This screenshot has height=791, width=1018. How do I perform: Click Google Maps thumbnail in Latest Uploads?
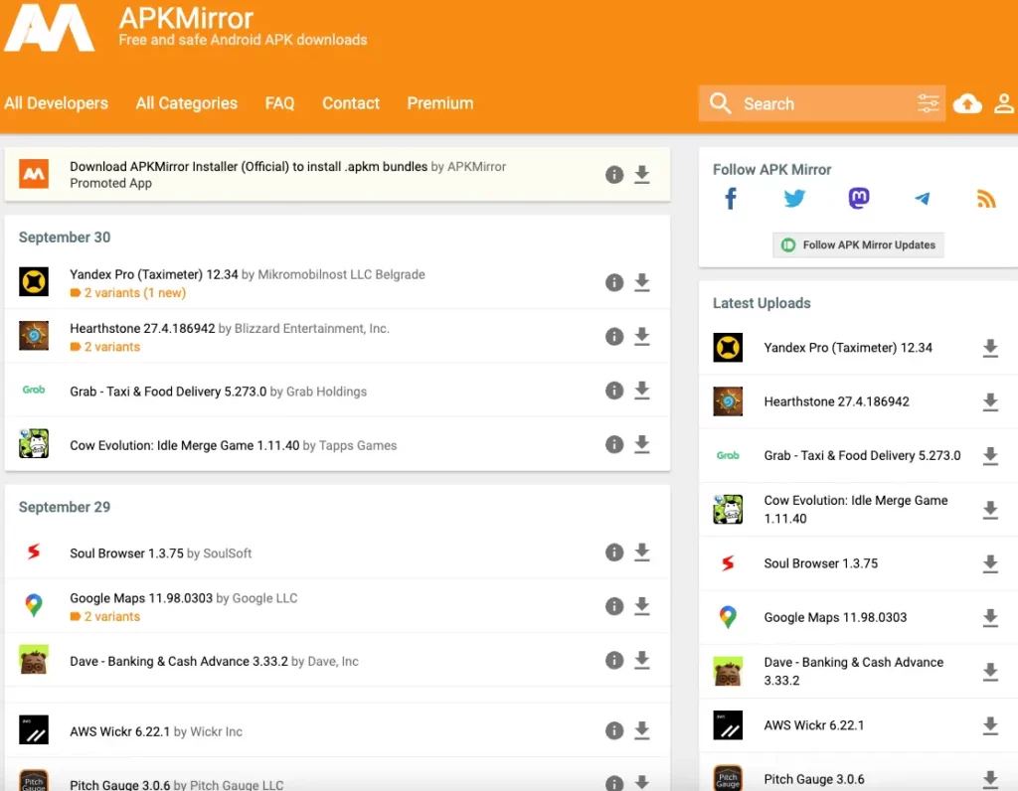(728, 617)
